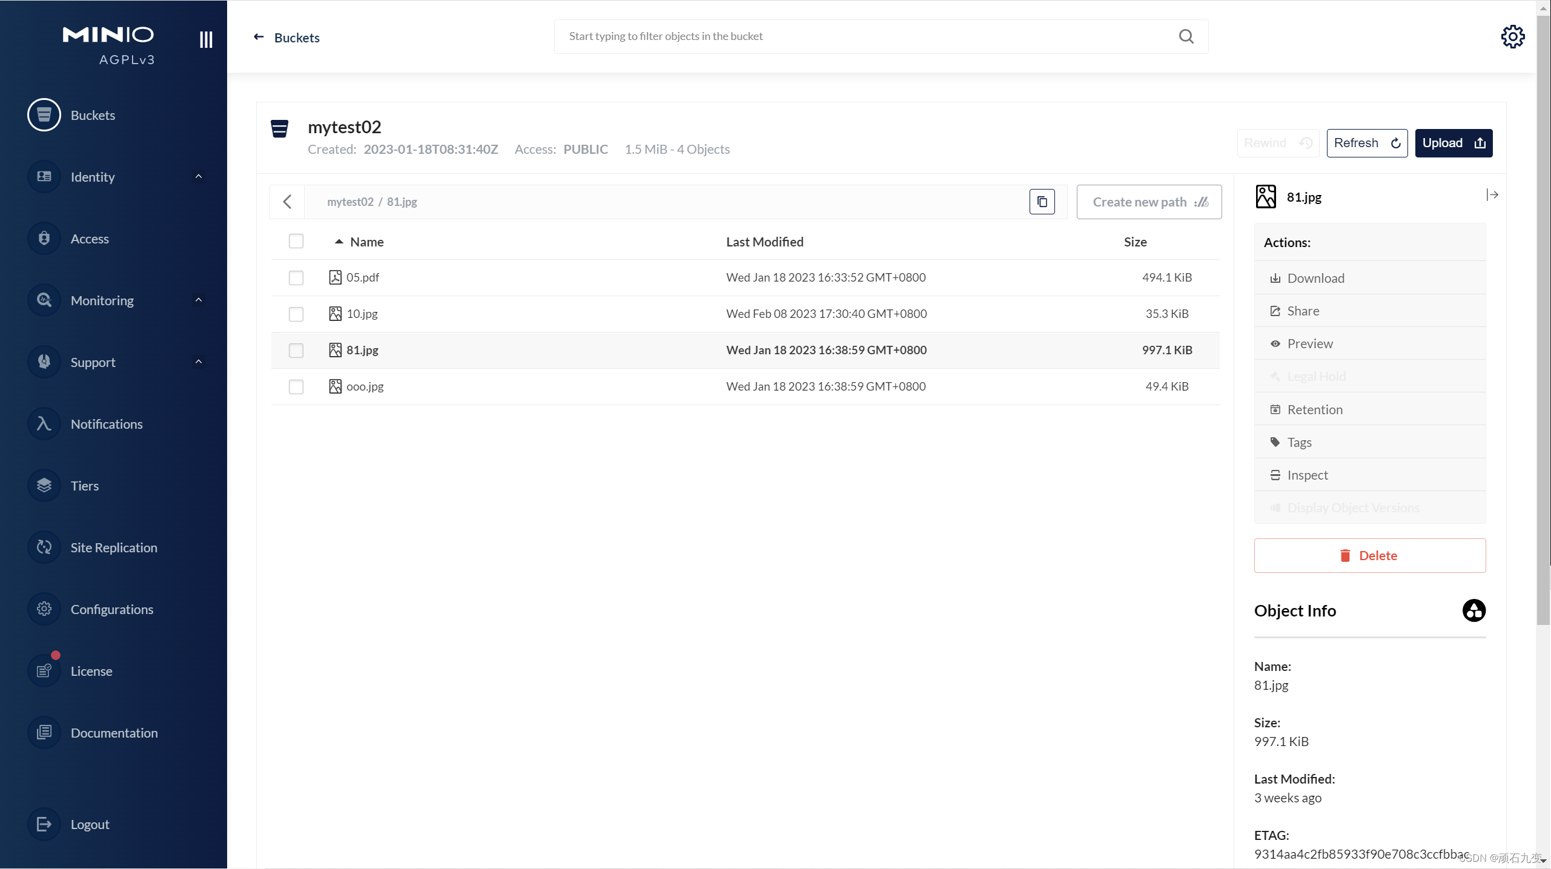Image resolution: width=1551 pixels, height=869 pixels.
Task: Click the Refresh button
Action: (x=1367, y=143)
